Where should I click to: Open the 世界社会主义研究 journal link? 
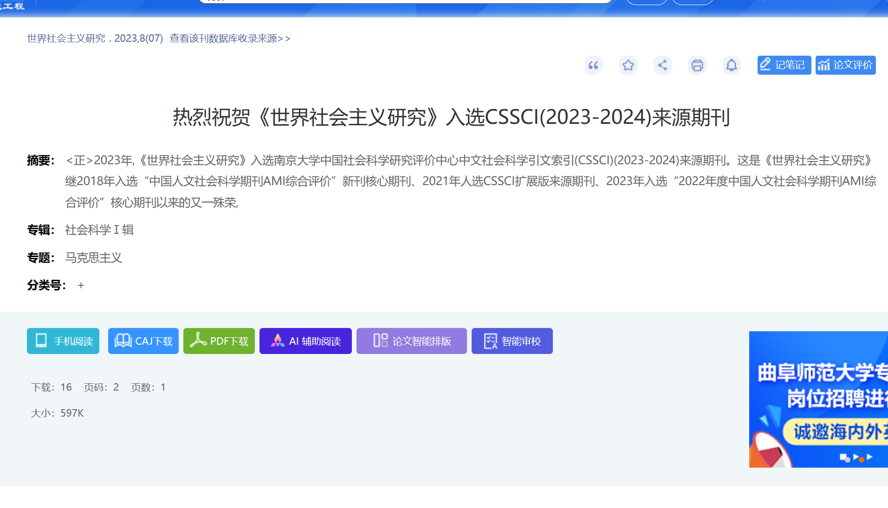pyautogui.click(x=66, y=39)
